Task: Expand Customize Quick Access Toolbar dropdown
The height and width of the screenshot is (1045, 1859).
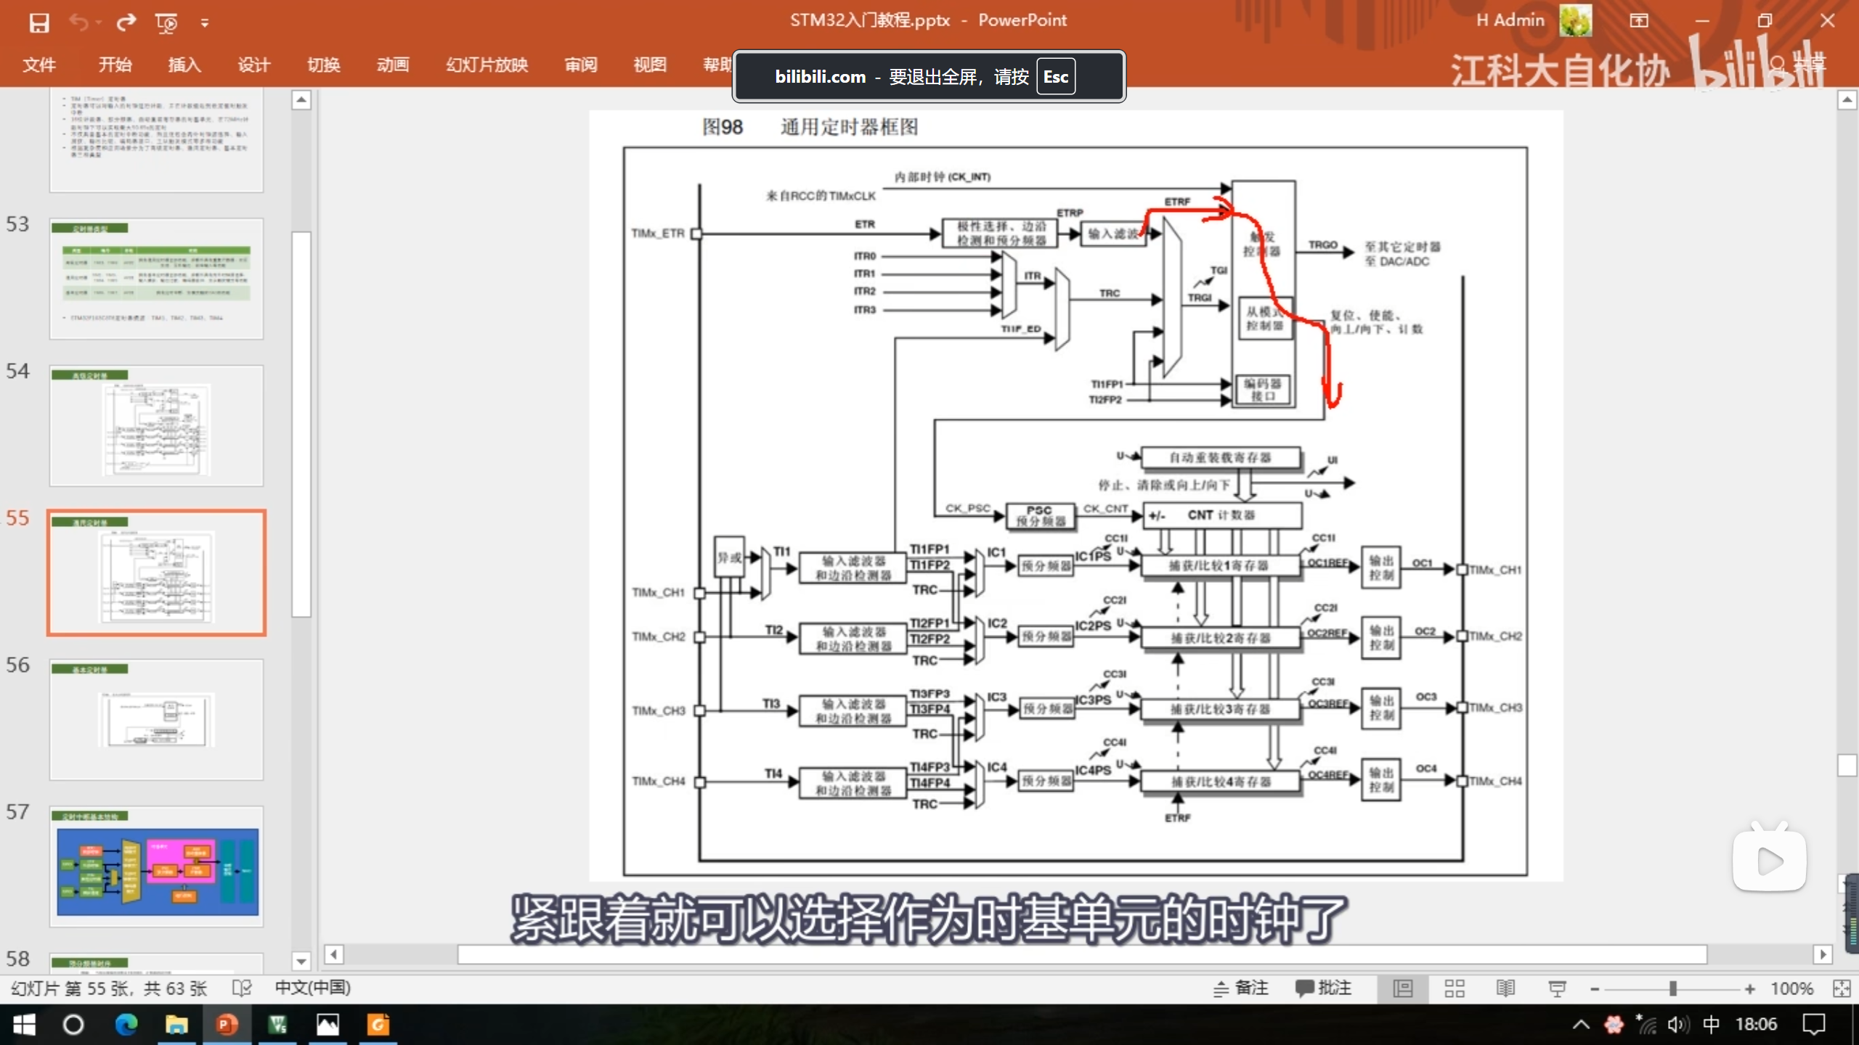Action: click(x=205, y=23)
